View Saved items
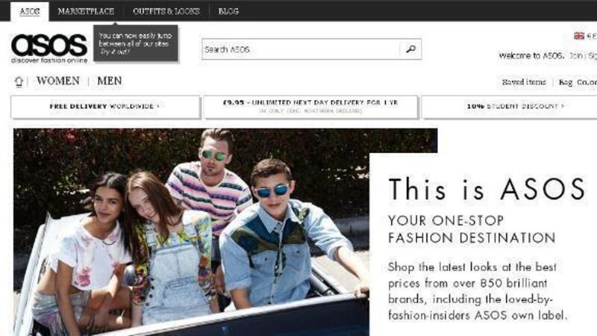Viewport: 597px width, 336px height. [x=524, y=82]
